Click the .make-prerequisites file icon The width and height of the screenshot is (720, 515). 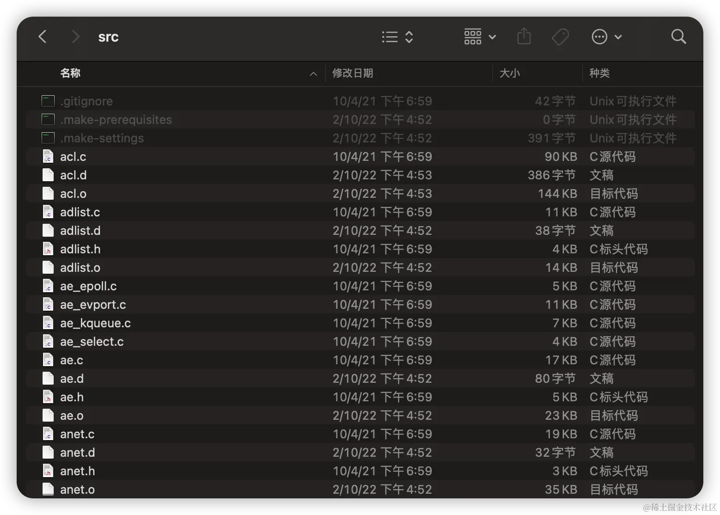48,119
